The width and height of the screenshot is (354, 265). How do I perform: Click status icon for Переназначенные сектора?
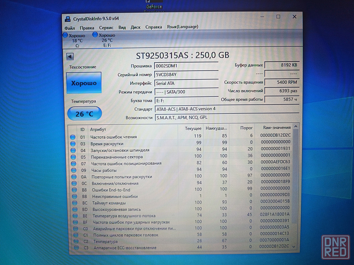coord(74,157)
